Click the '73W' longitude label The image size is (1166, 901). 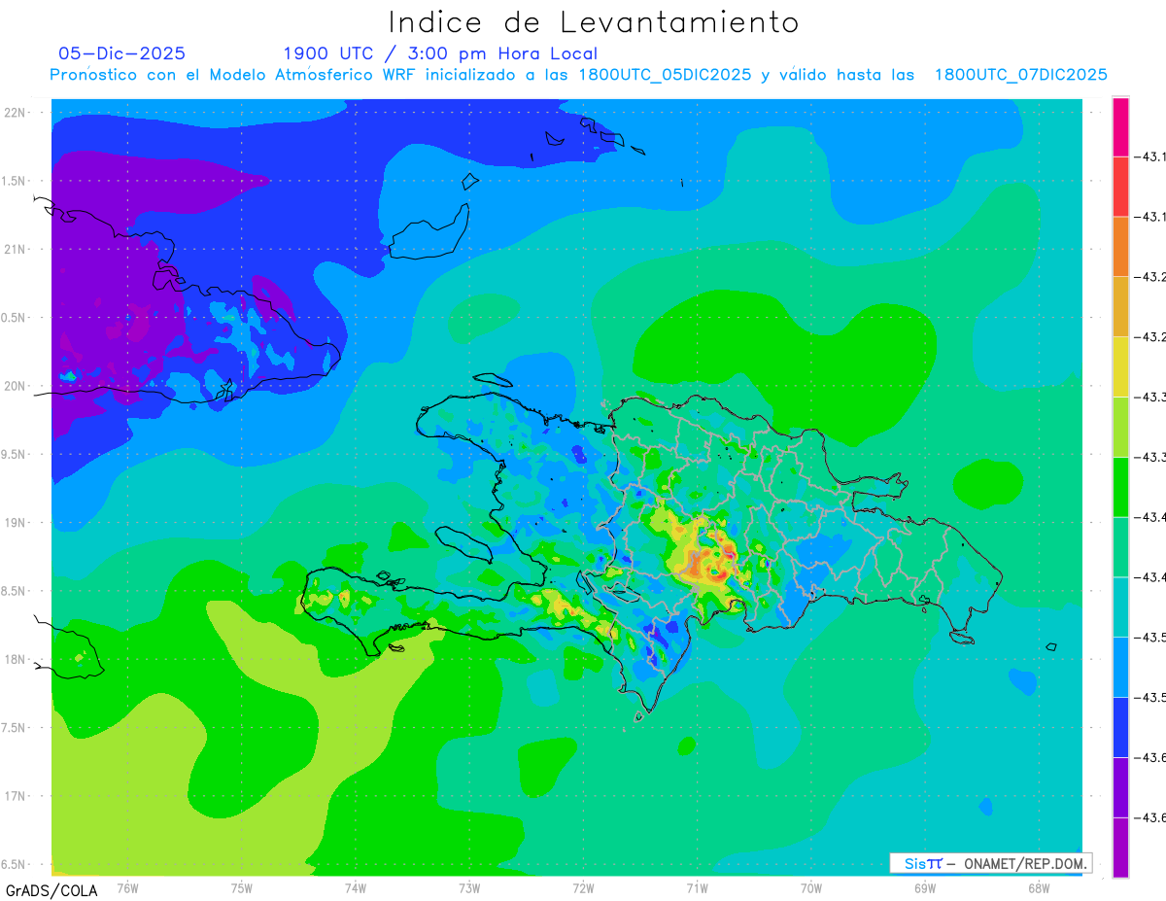click(x=469, y=888)
